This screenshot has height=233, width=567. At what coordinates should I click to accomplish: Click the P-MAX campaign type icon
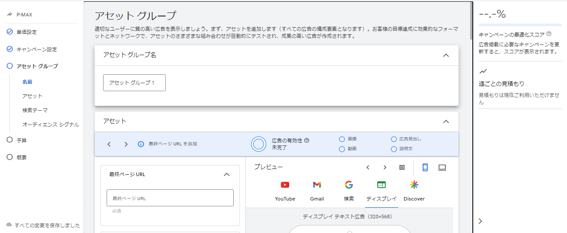pos(9,15)
